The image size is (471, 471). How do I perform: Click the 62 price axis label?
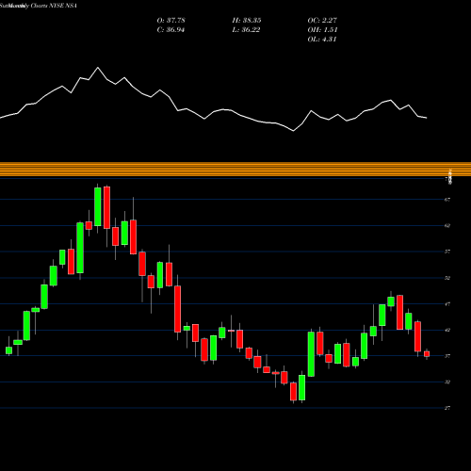(447, 226)
